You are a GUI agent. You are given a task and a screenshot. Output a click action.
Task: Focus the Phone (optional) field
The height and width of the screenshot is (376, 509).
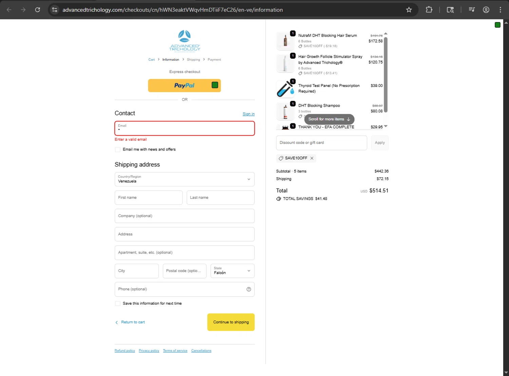[x=185, y=289]
